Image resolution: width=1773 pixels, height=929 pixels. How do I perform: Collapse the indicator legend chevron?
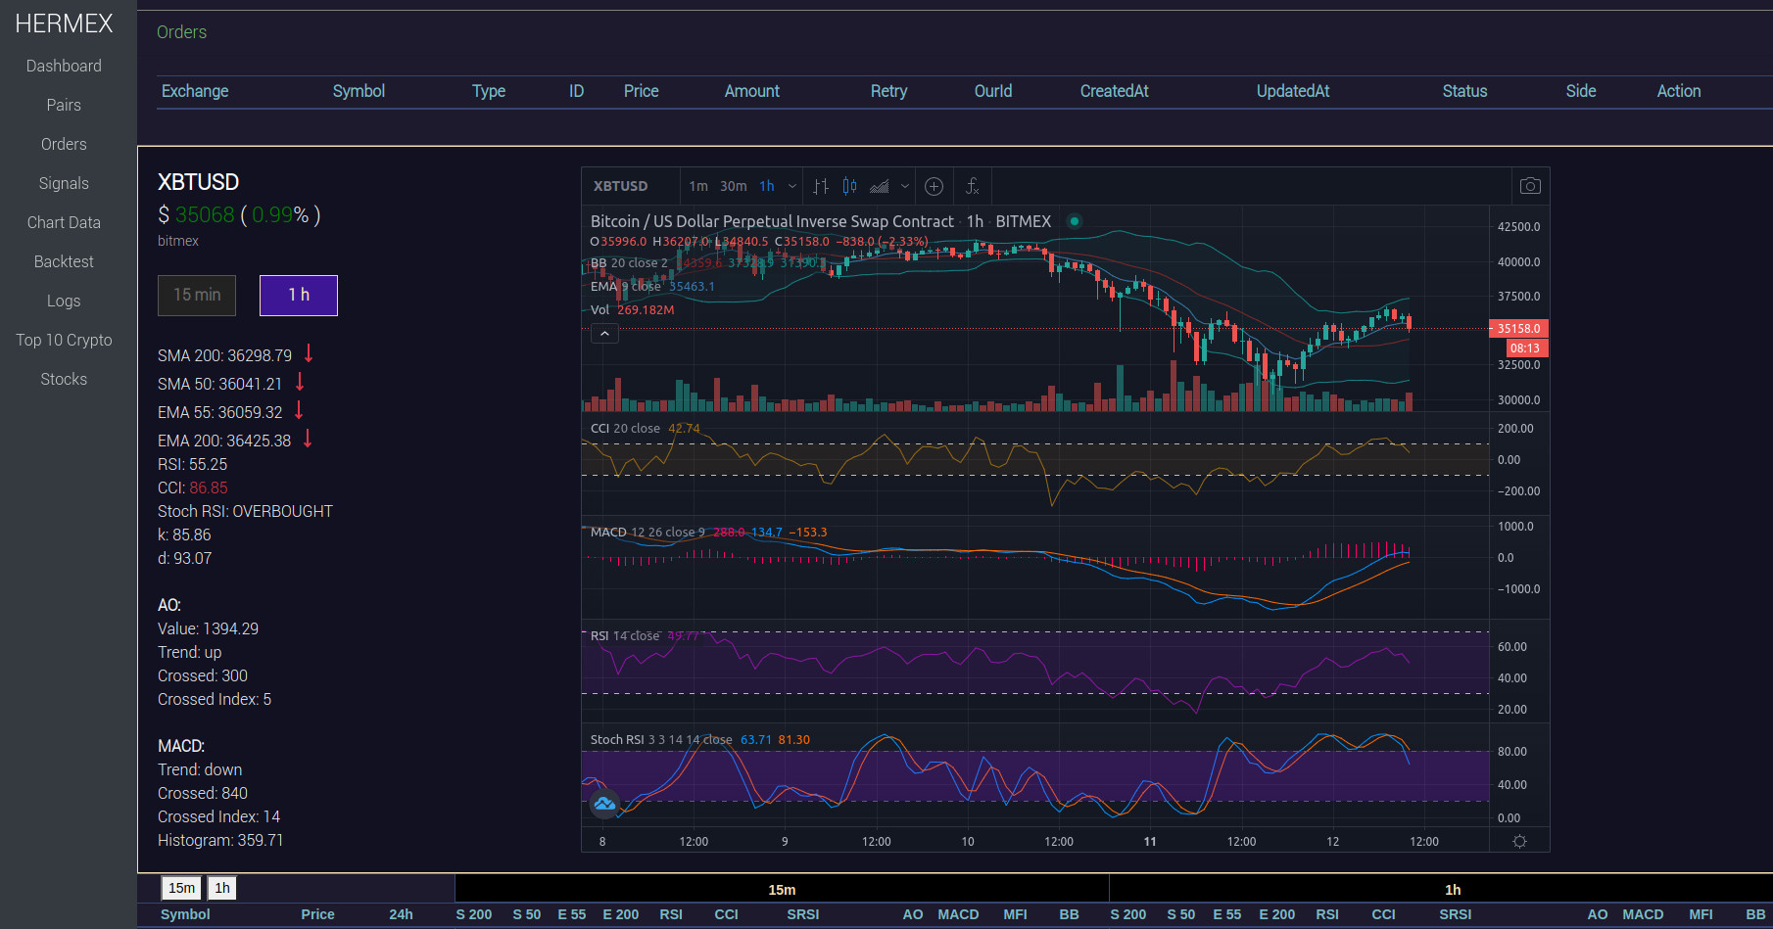pos(604,334)
